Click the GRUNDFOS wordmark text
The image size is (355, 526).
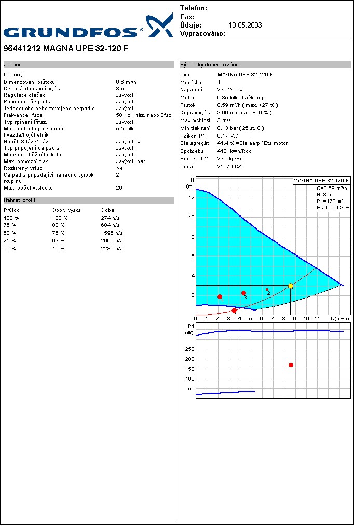coord(73,32)
